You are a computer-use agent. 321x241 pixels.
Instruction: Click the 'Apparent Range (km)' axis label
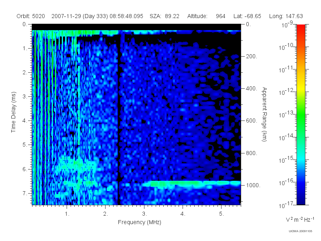[264, 114]
